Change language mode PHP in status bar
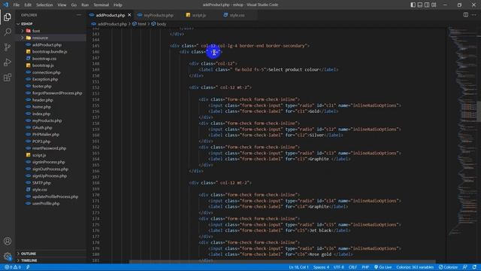481x271 pixels. (365, 267)
